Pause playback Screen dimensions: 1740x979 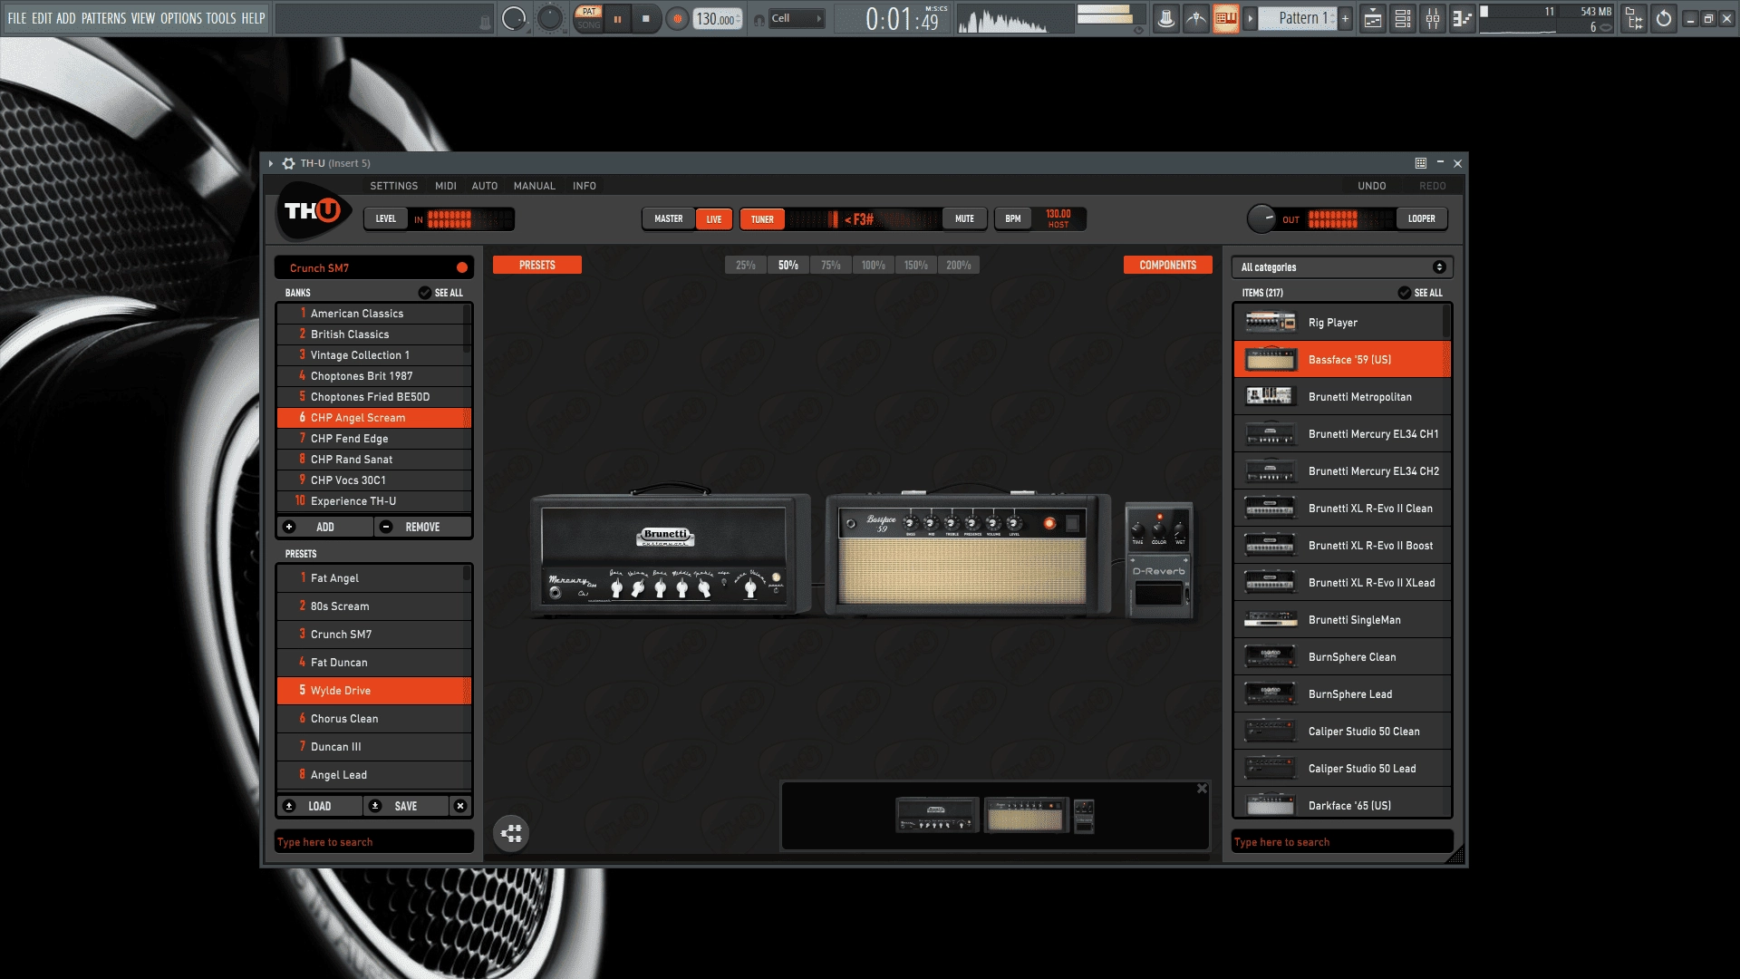point(617,18)
